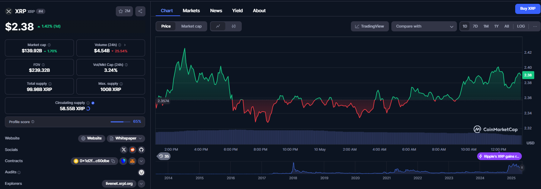Open Vol/Mkt Cap (24h) info icon

tap(126, 65)
